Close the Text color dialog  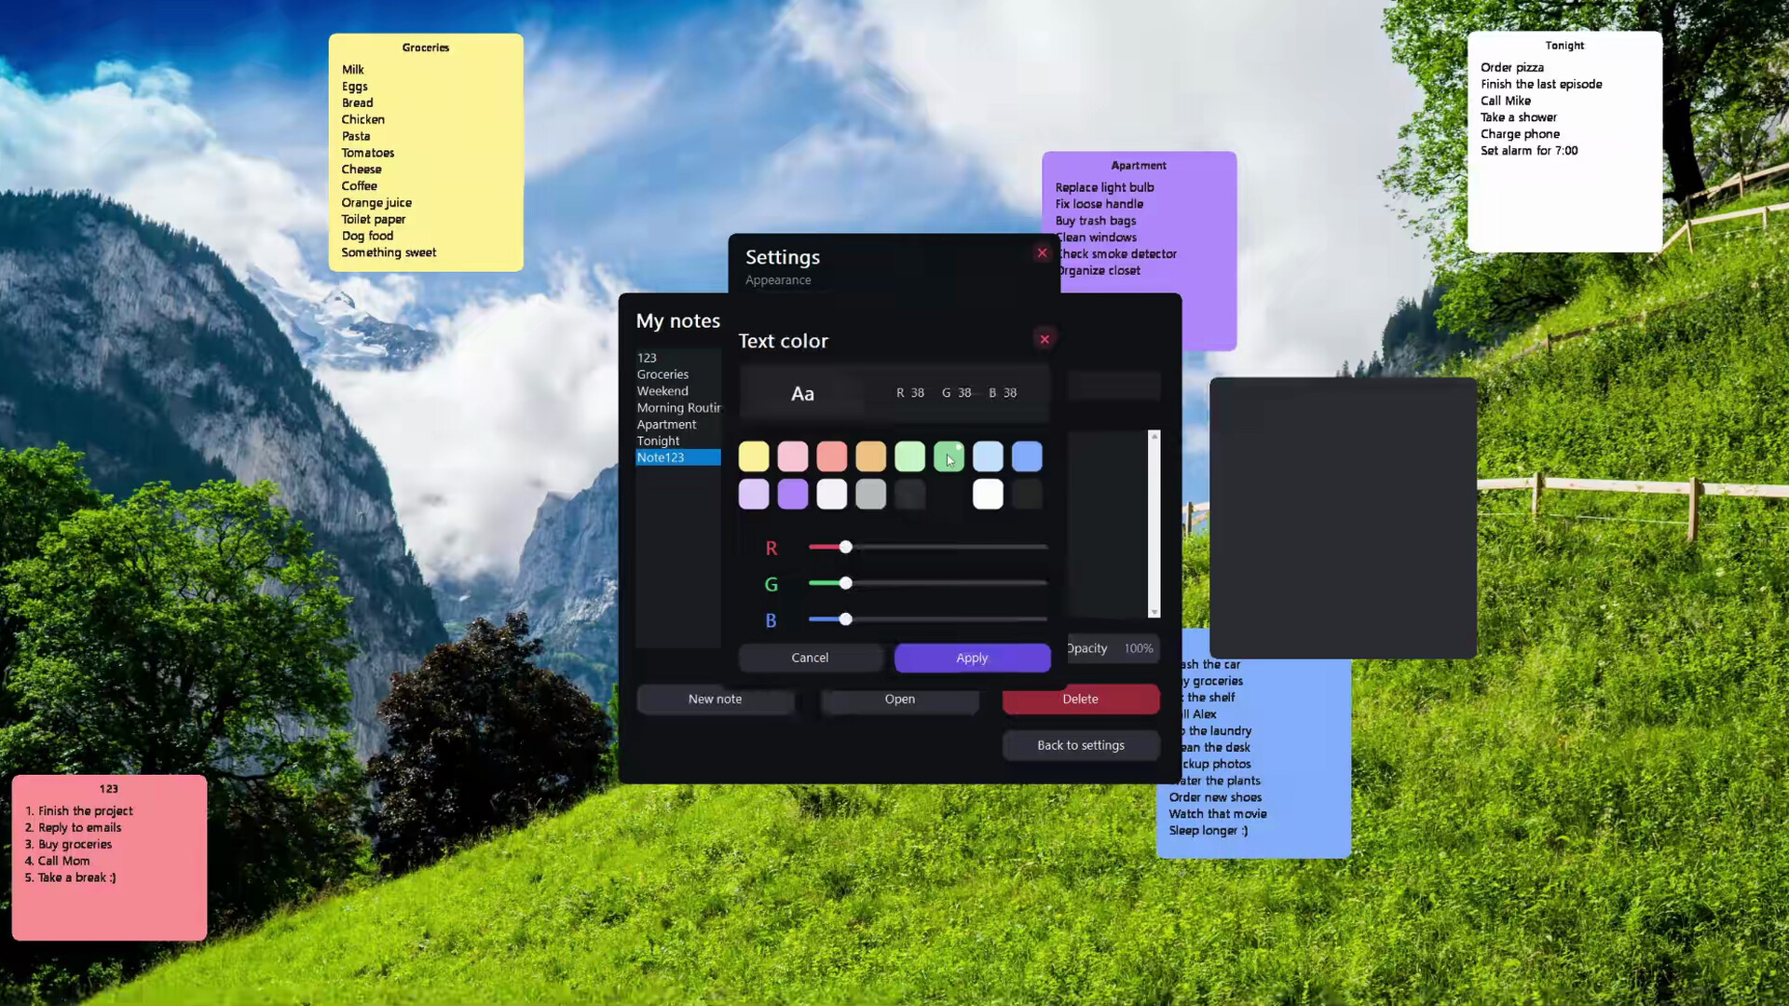coord(1045,339)
